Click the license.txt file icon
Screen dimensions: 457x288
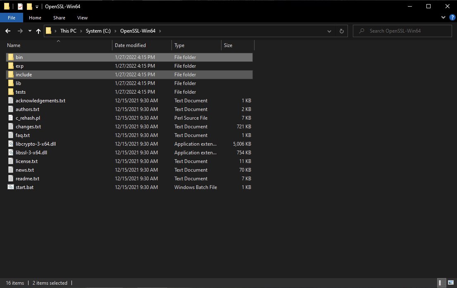tap(11, 161)
